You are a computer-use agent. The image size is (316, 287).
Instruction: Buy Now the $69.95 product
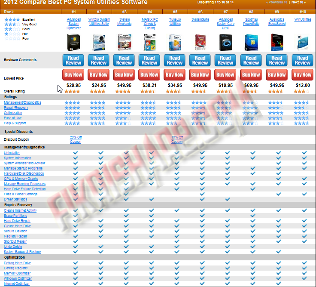coord(251,75)
